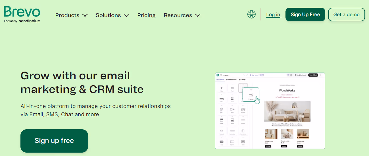Click the WoodWorks title in email preview
Screen dimensions: 369x156
point(287,90)
